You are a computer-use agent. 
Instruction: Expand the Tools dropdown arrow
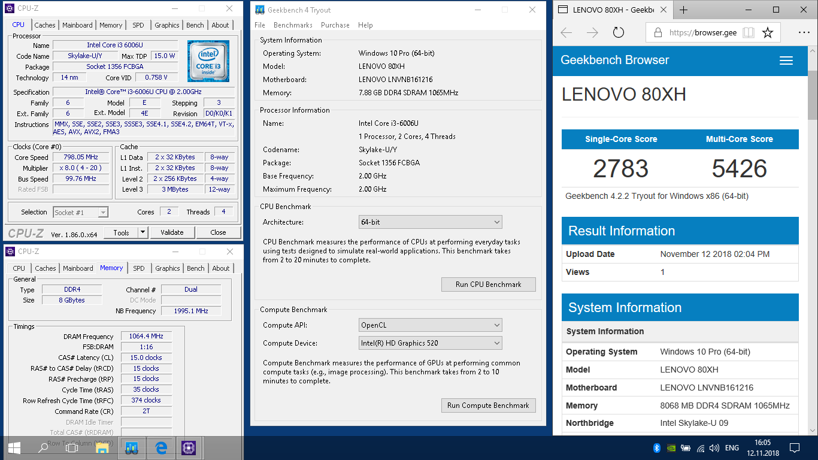(x=143, y=232)
